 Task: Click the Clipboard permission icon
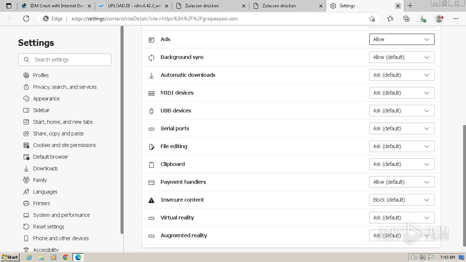tap(151, 164)
